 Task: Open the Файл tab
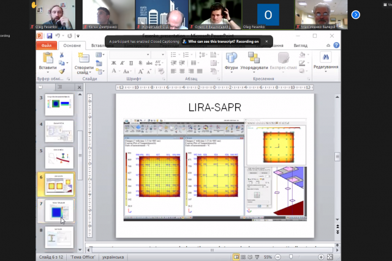tap(47, 45)
